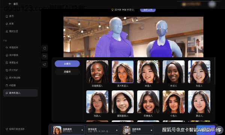Viewport: 225px width, 135px height.
Task: Pick the 爱斯基摩人 hooded model thumbnail
Action: click(x=123, y=102)
